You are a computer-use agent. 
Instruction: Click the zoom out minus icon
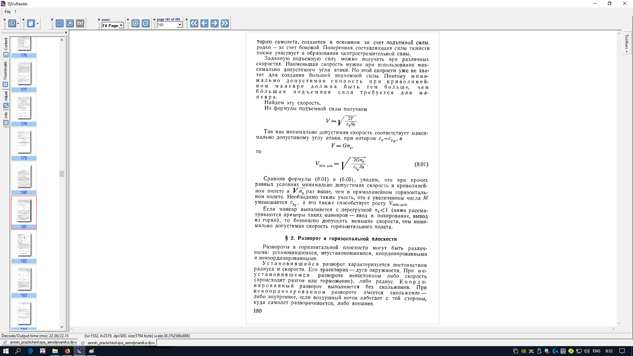(x=146, y=23)
